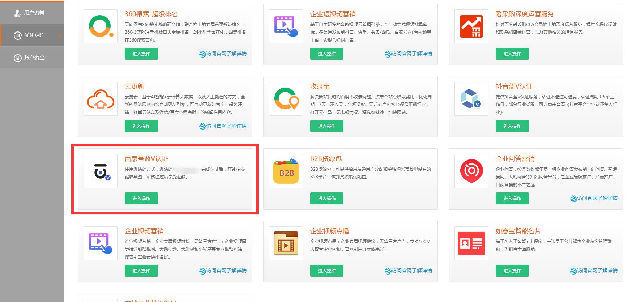Click 进入操作 for 企业视频点播
Viewport: 628px width, 302px height.
327,271
